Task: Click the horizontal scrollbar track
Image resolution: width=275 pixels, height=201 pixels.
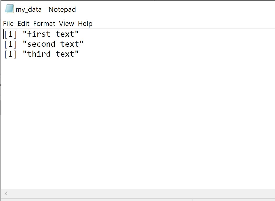Action: click(140, 193)
